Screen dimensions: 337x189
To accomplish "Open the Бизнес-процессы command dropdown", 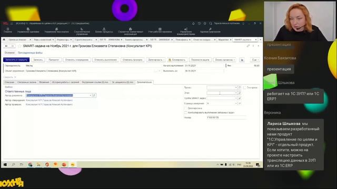I will tap(225, 60).
